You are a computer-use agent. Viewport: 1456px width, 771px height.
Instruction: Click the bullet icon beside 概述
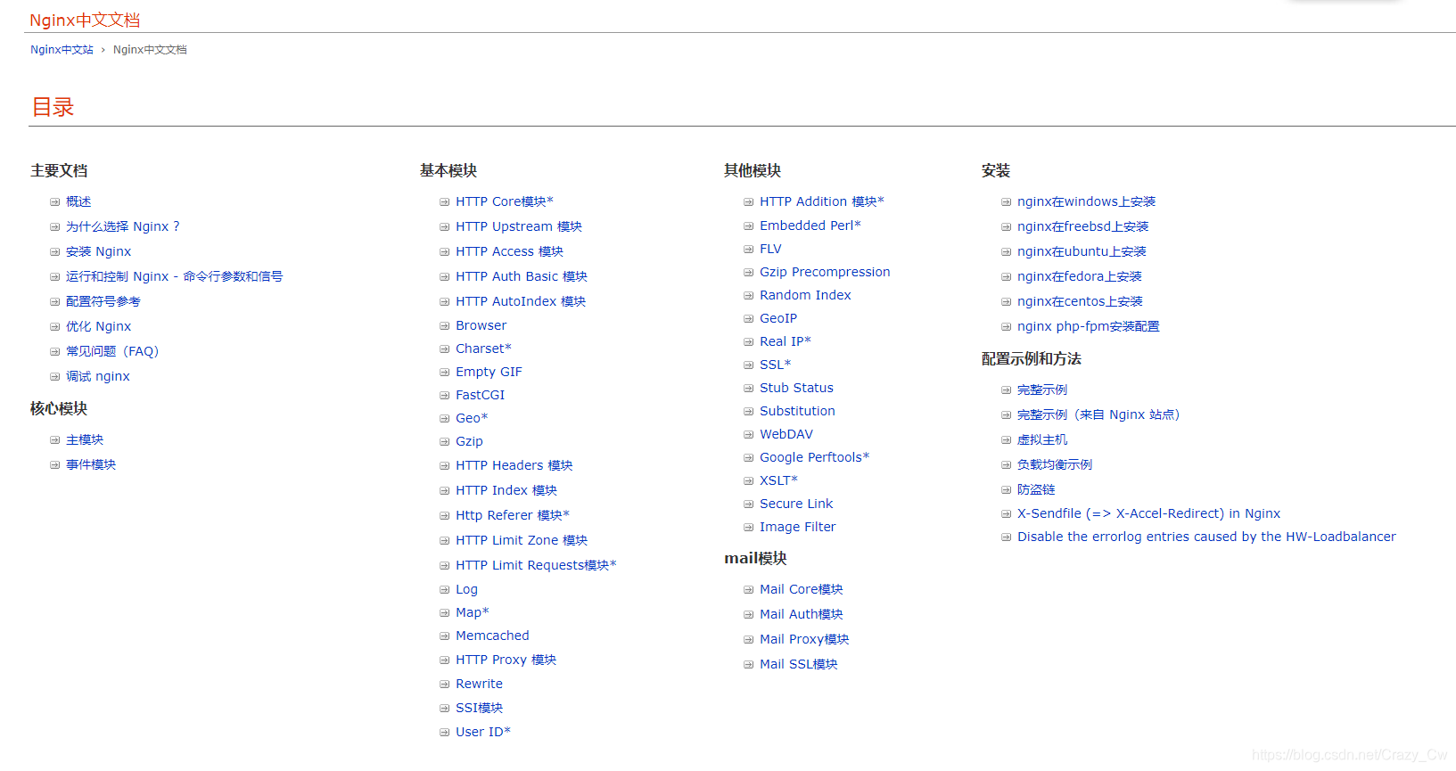coord(54,202)
